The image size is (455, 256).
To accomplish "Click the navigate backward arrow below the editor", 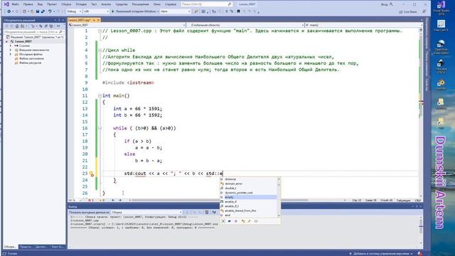I will tap(113, 201).
